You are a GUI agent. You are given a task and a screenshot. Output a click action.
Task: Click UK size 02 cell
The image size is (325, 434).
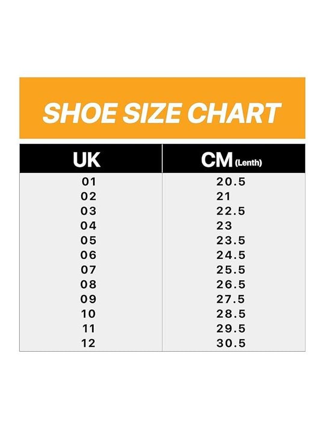coord(88,197)
